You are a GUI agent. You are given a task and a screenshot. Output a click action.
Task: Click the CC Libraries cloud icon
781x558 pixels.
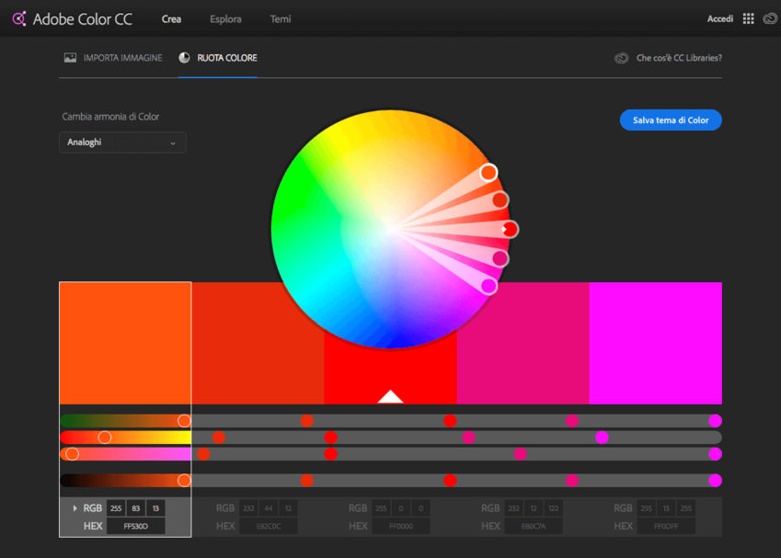[x=621, y=58]
